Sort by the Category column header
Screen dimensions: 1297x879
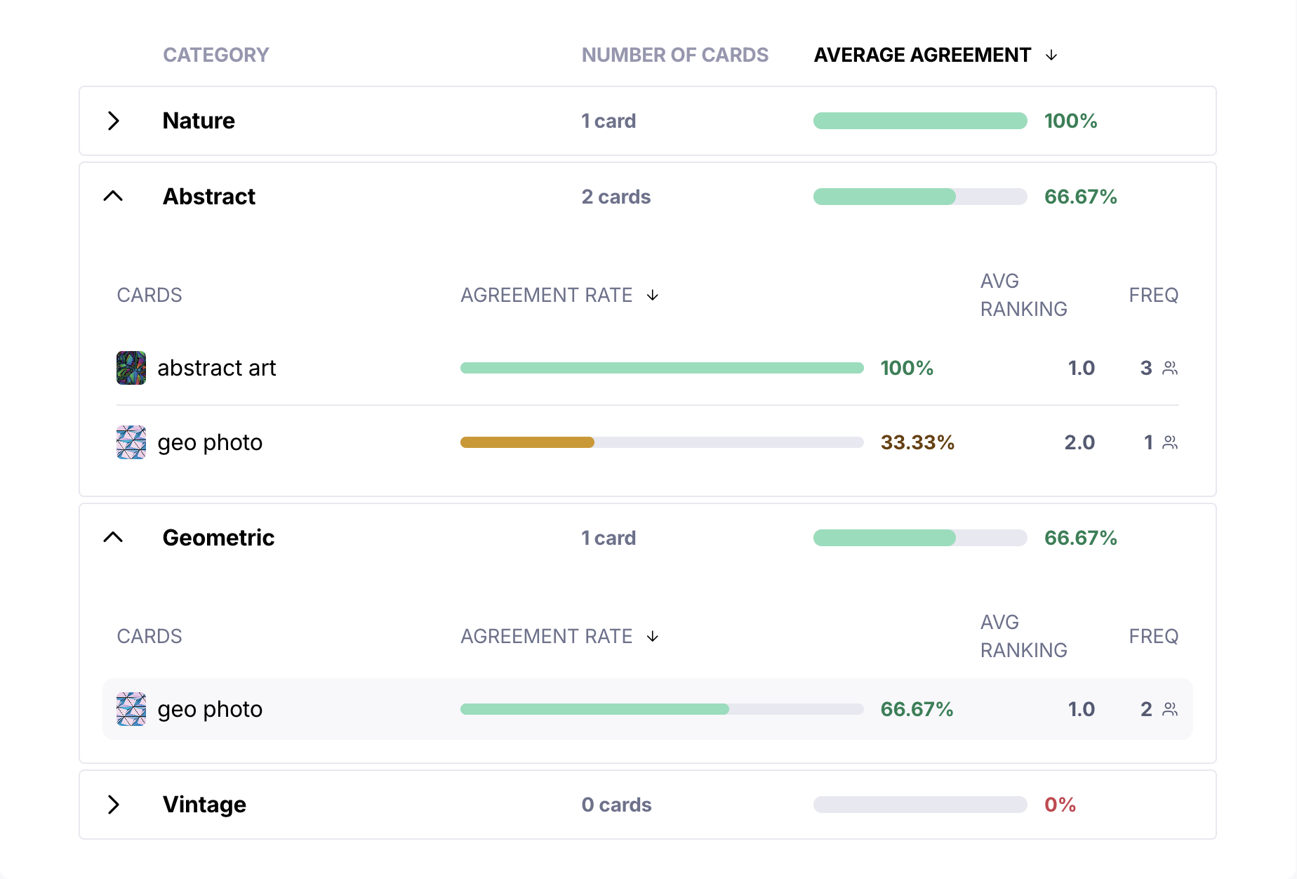216,55
